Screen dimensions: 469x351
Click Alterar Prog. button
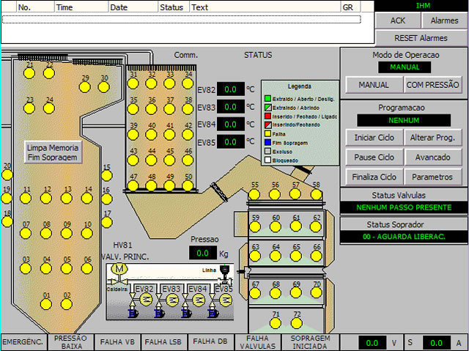coord(432,138)
